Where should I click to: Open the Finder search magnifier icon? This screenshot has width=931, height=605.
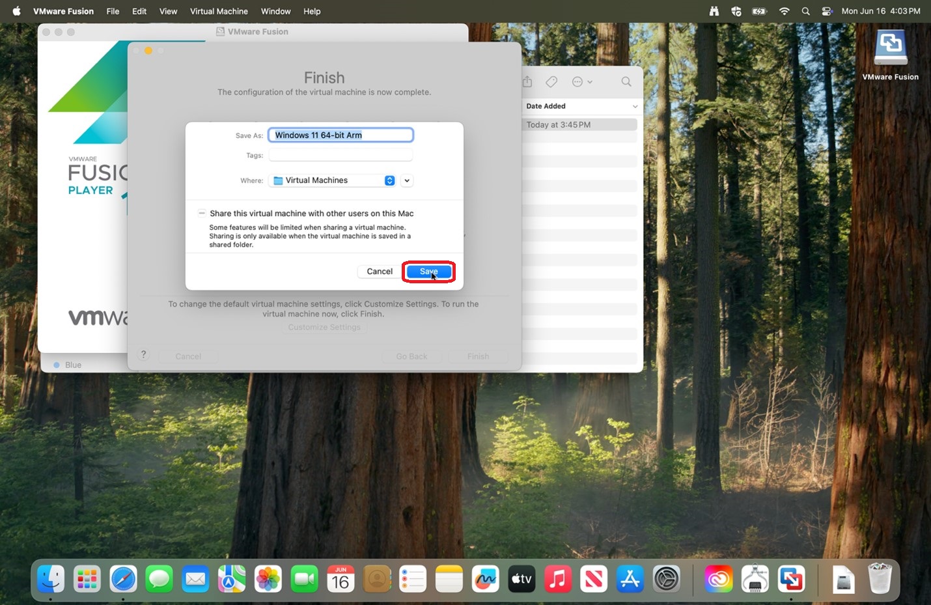click(x=626, y=81)
